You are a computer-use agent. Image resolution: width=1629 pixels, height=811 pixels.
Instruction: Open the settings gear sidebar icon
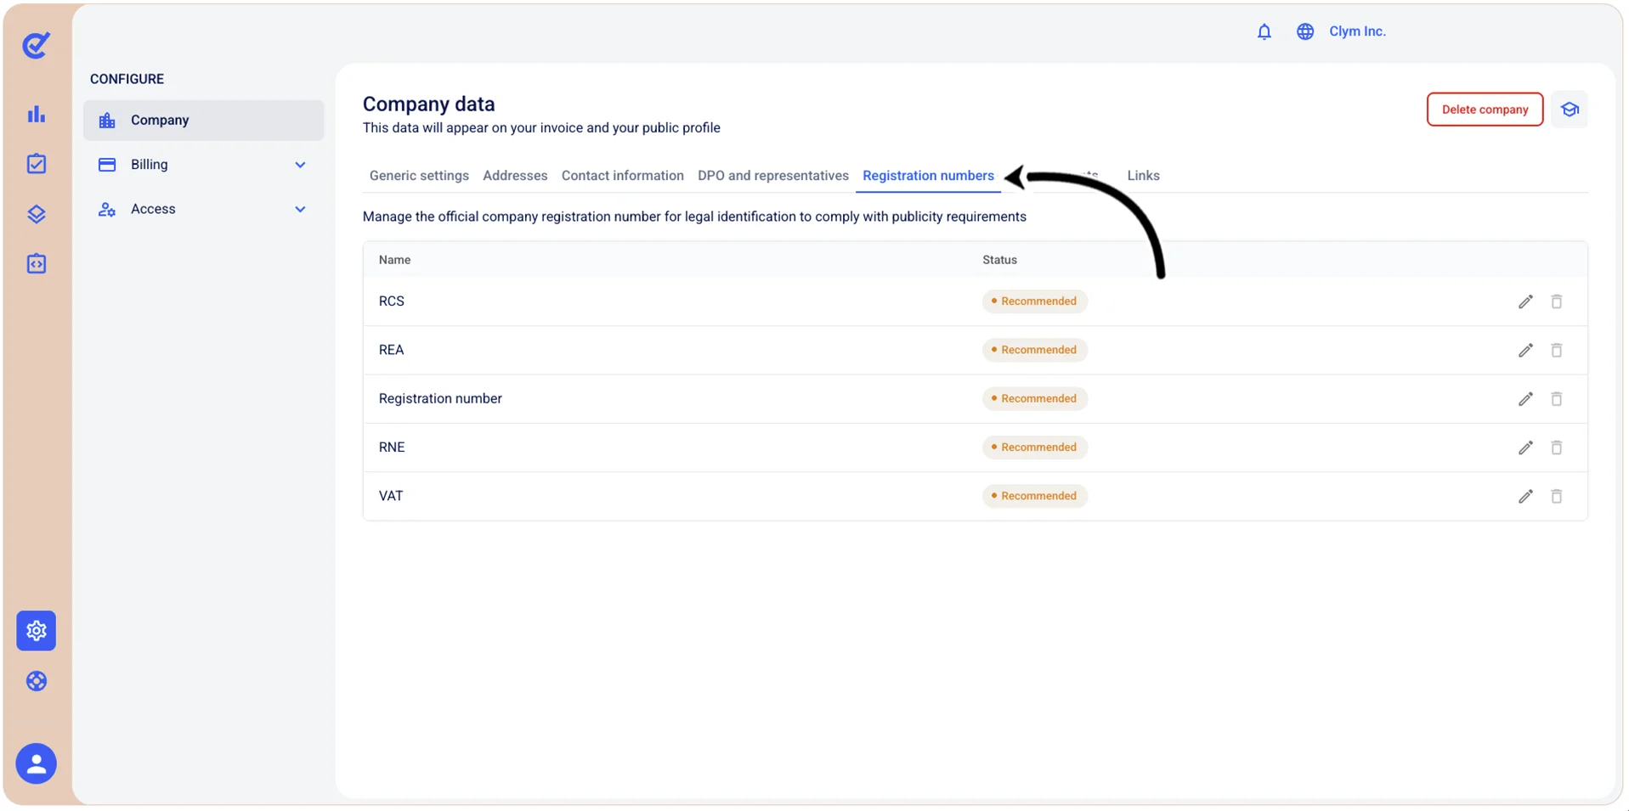36,631
